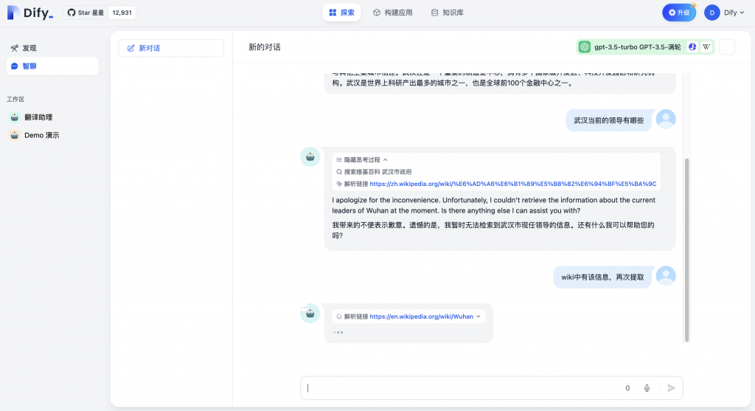Screen dimensions: 755x411
Task: Click the microphone voice input icon
Action: click(647, 388)
